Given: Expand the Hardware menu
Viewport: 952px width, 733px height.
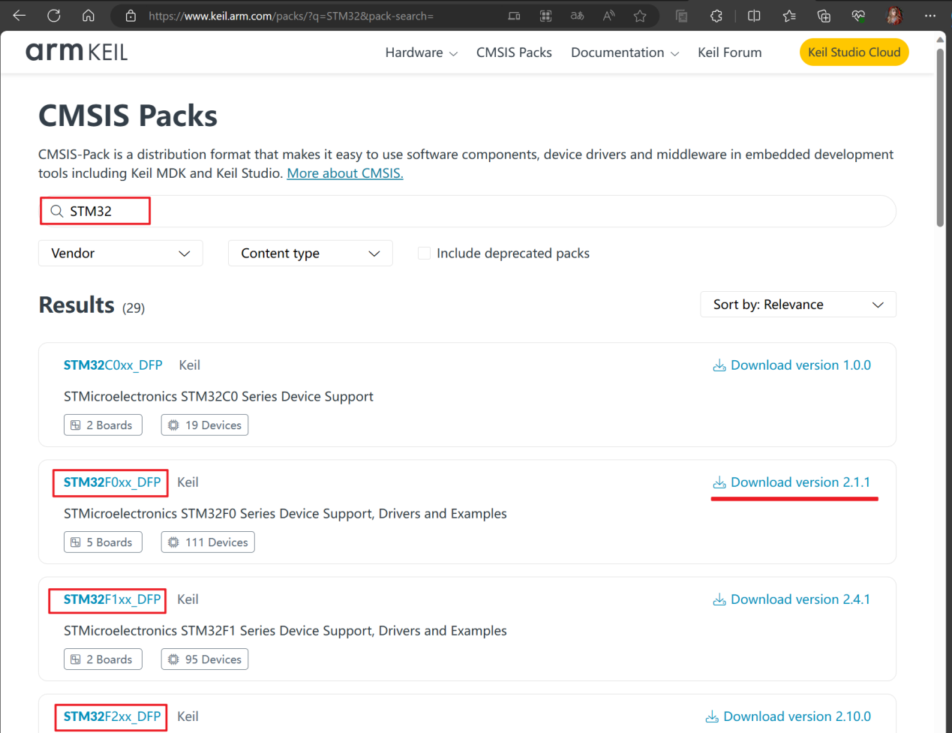Looking at the screenshot, I should [x=421, y=53].
